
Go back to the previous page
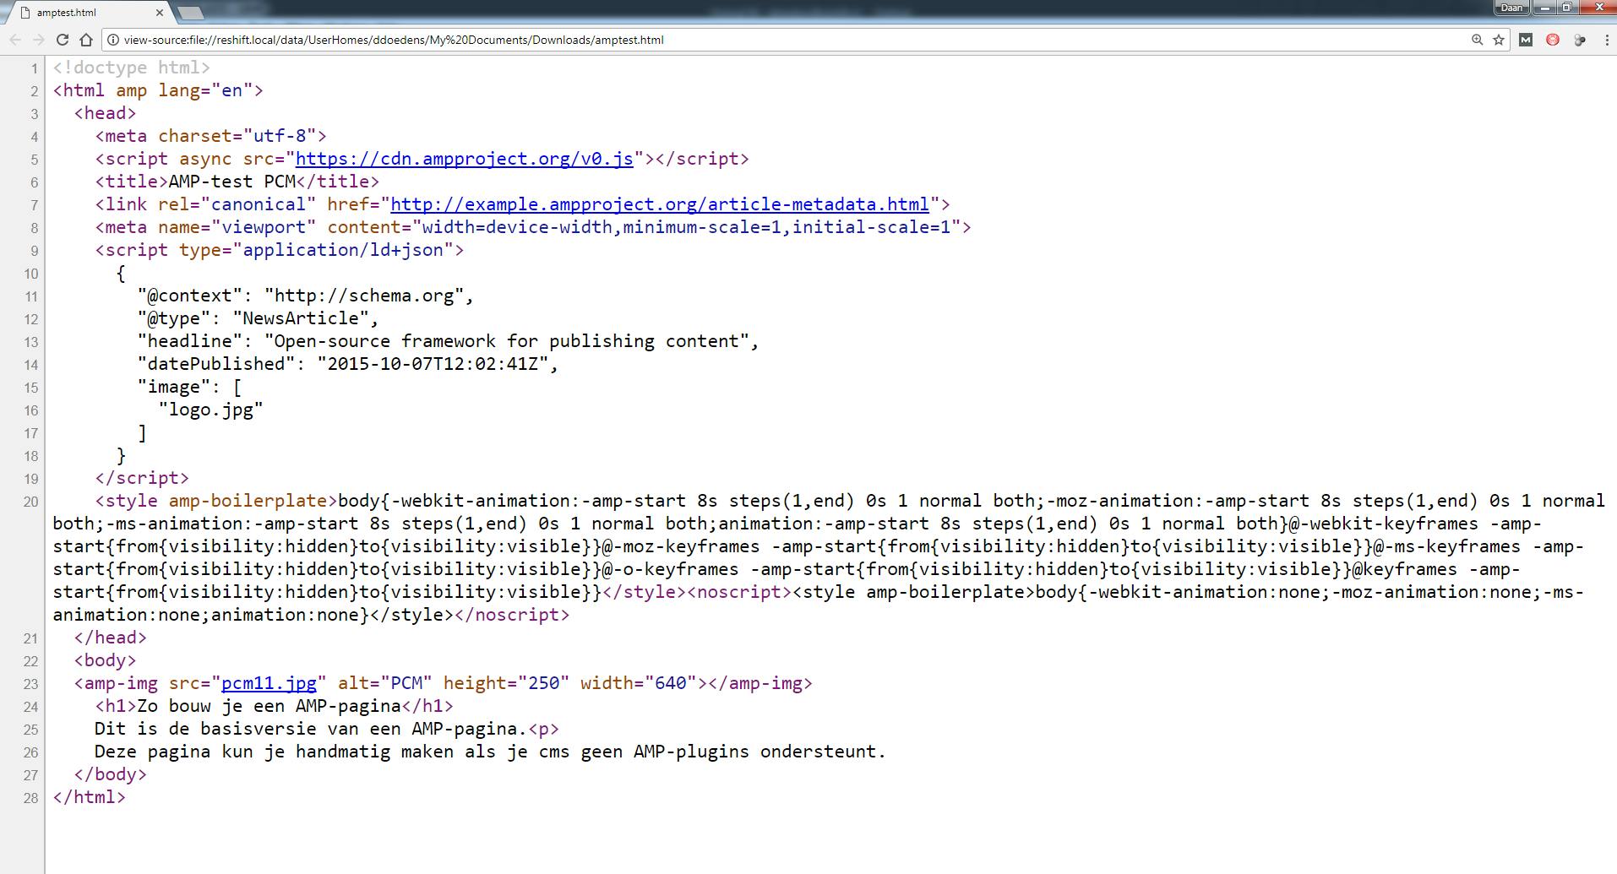pos(15,40)
